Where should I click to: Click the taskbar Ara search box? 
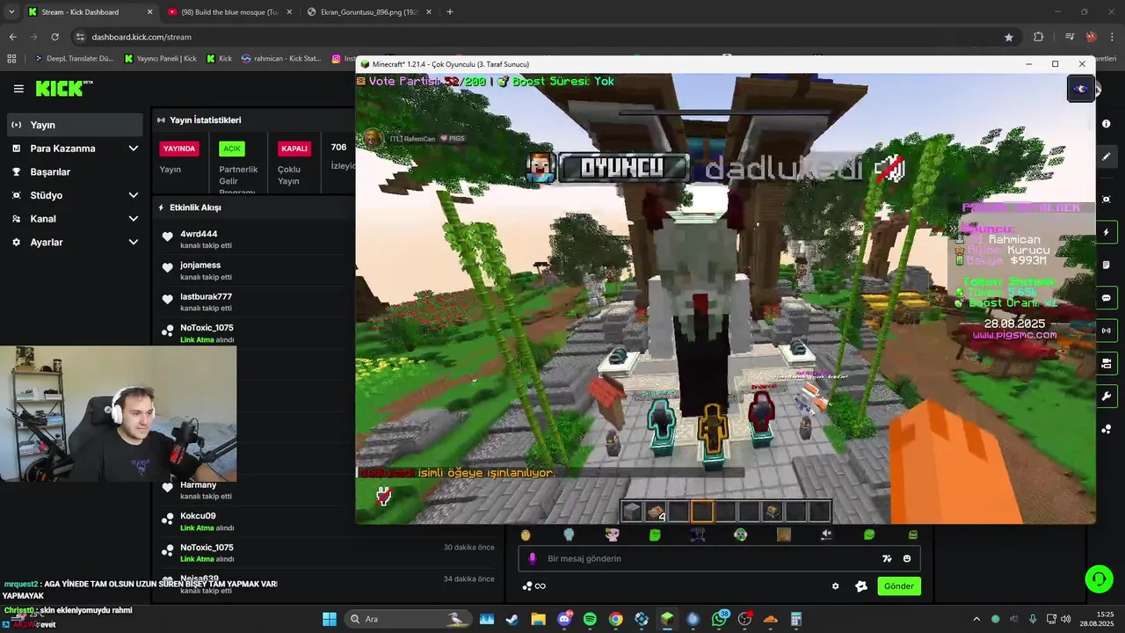point(407,619)
